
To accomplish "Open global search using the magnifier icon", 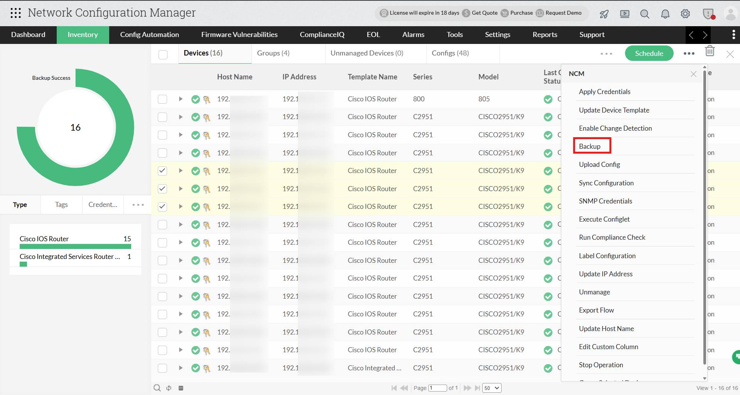I will coord(644,14).
